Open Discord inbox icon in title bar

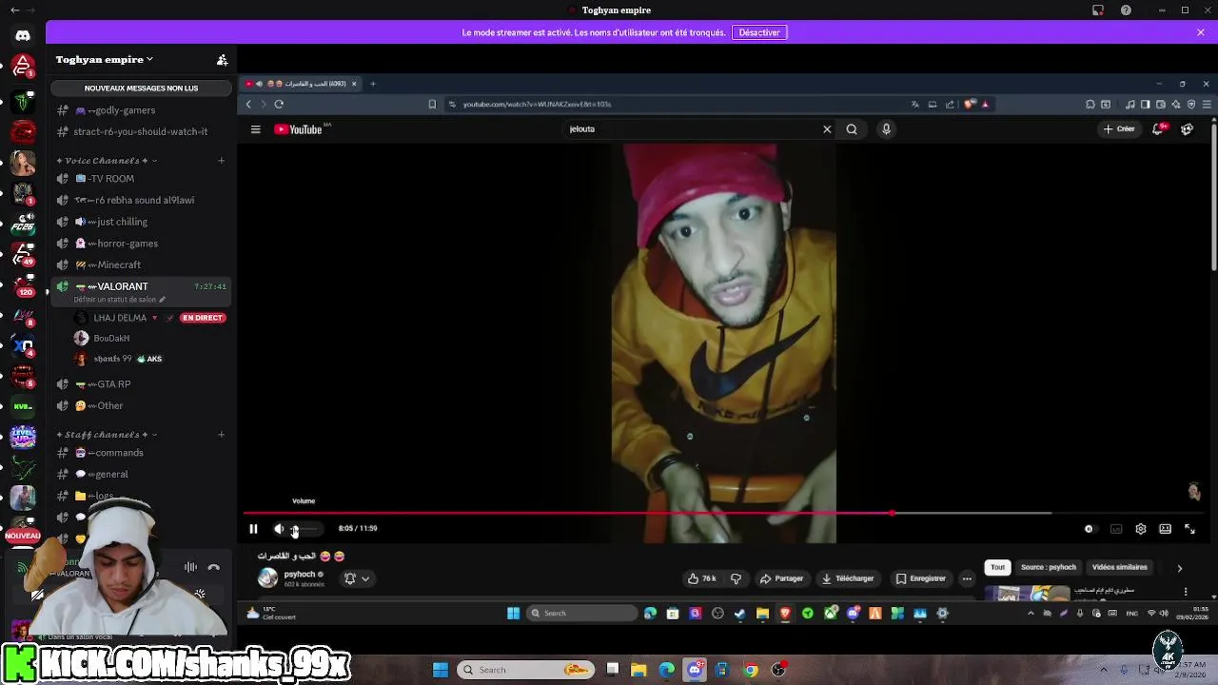tap(1097, 10)
